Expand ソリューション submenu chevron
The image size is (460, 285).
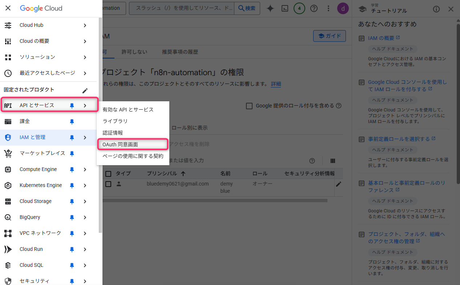85,57
